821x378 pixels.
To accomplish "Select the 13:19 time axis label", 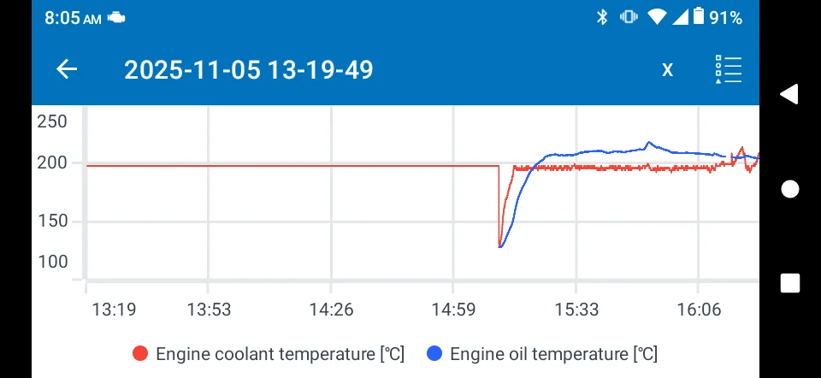I will (x=113, y=310).
